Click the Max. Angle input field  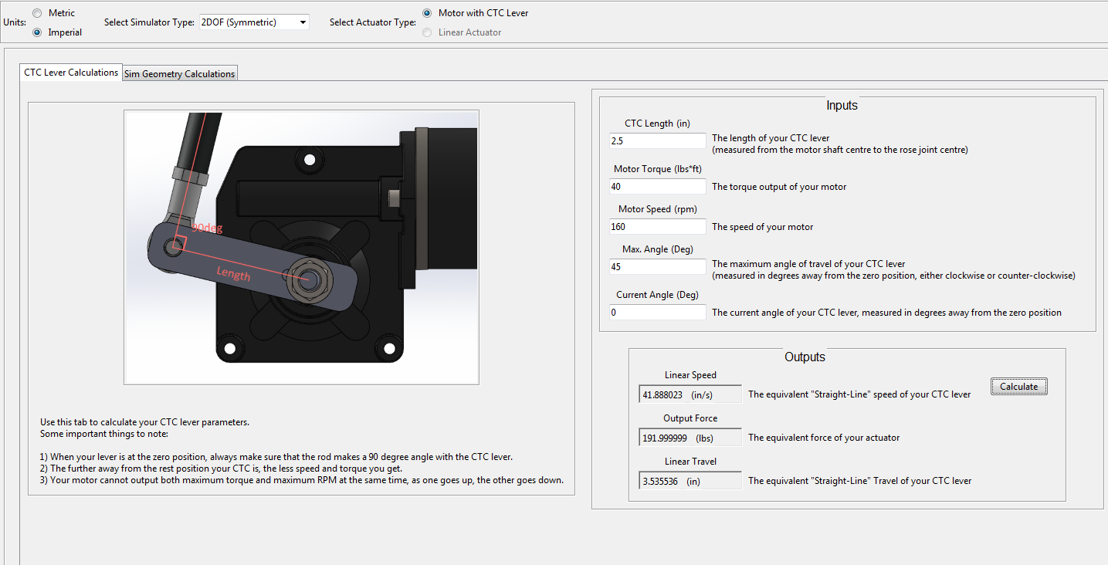[x=657, y=267]
